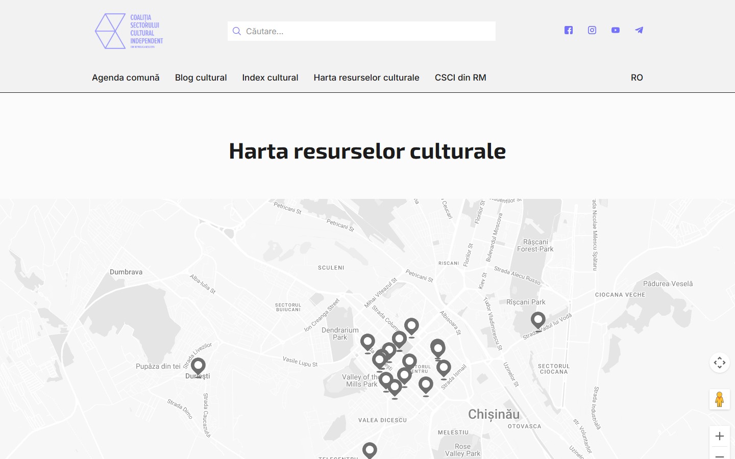This screenshot has height=459, width=735.
Task: Open the Instagram social link icon
Action: click(592, 30)
